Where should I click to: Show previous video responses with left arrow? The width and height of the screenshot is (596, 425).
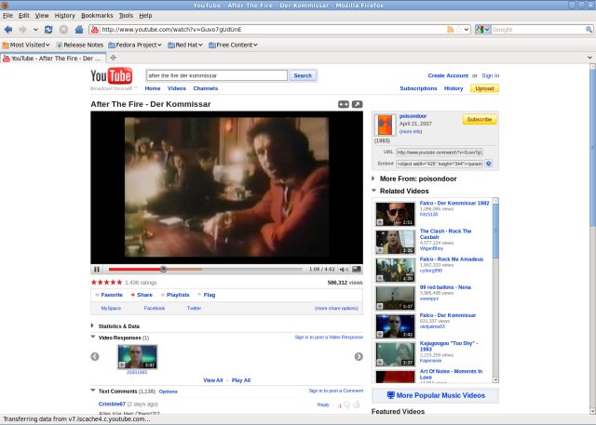coord(95,357)
